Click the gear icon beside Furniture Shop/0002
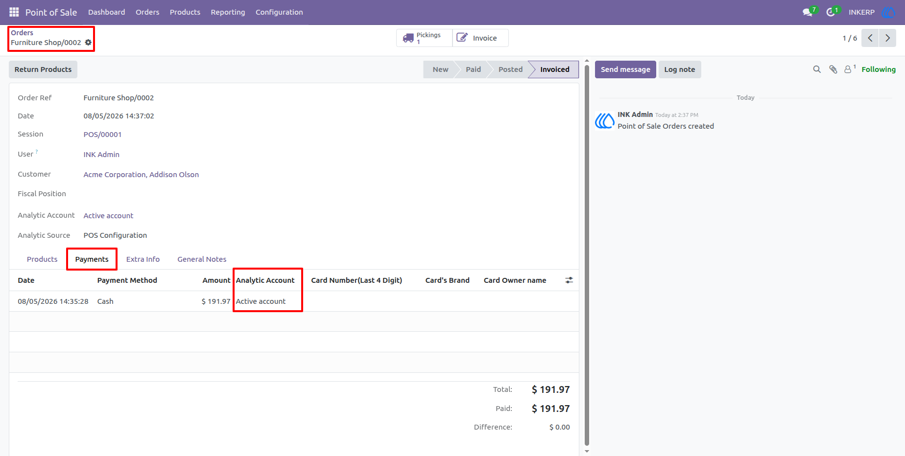 point(88,43)
